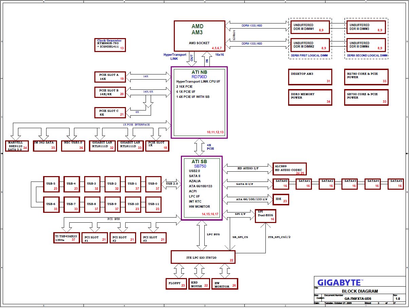Click the DESKTOP AM3 block
This screenshot has height=308, width=410.
pyautogui.click(x=310, y=77)
